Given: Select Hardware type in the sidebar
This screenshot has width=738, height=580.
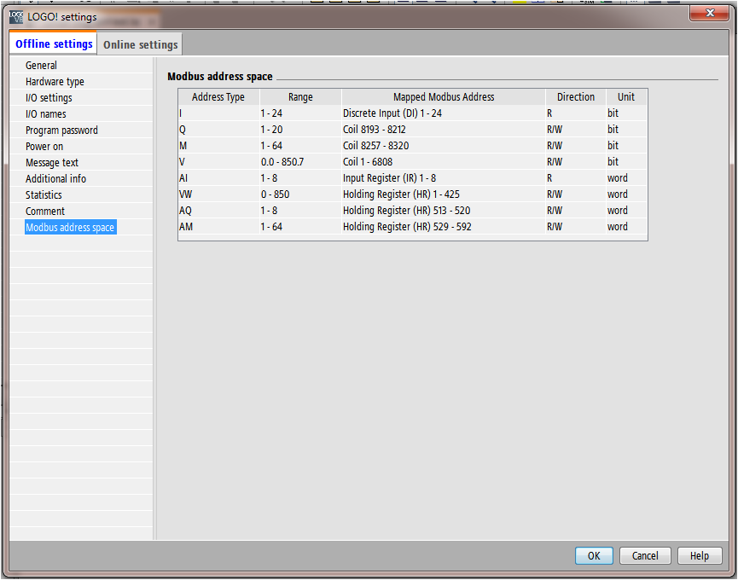Looking at the screenshot, I should coord(55,82).
